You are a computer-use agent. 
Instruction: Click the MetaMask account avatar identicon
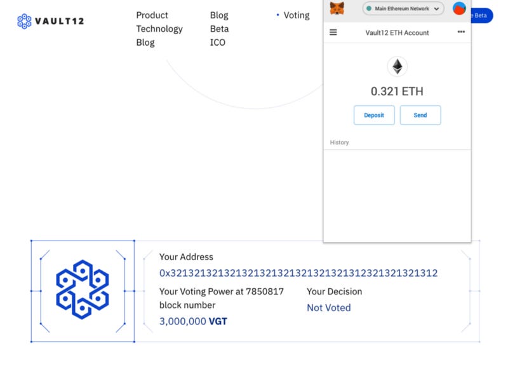tap(459, 8)
